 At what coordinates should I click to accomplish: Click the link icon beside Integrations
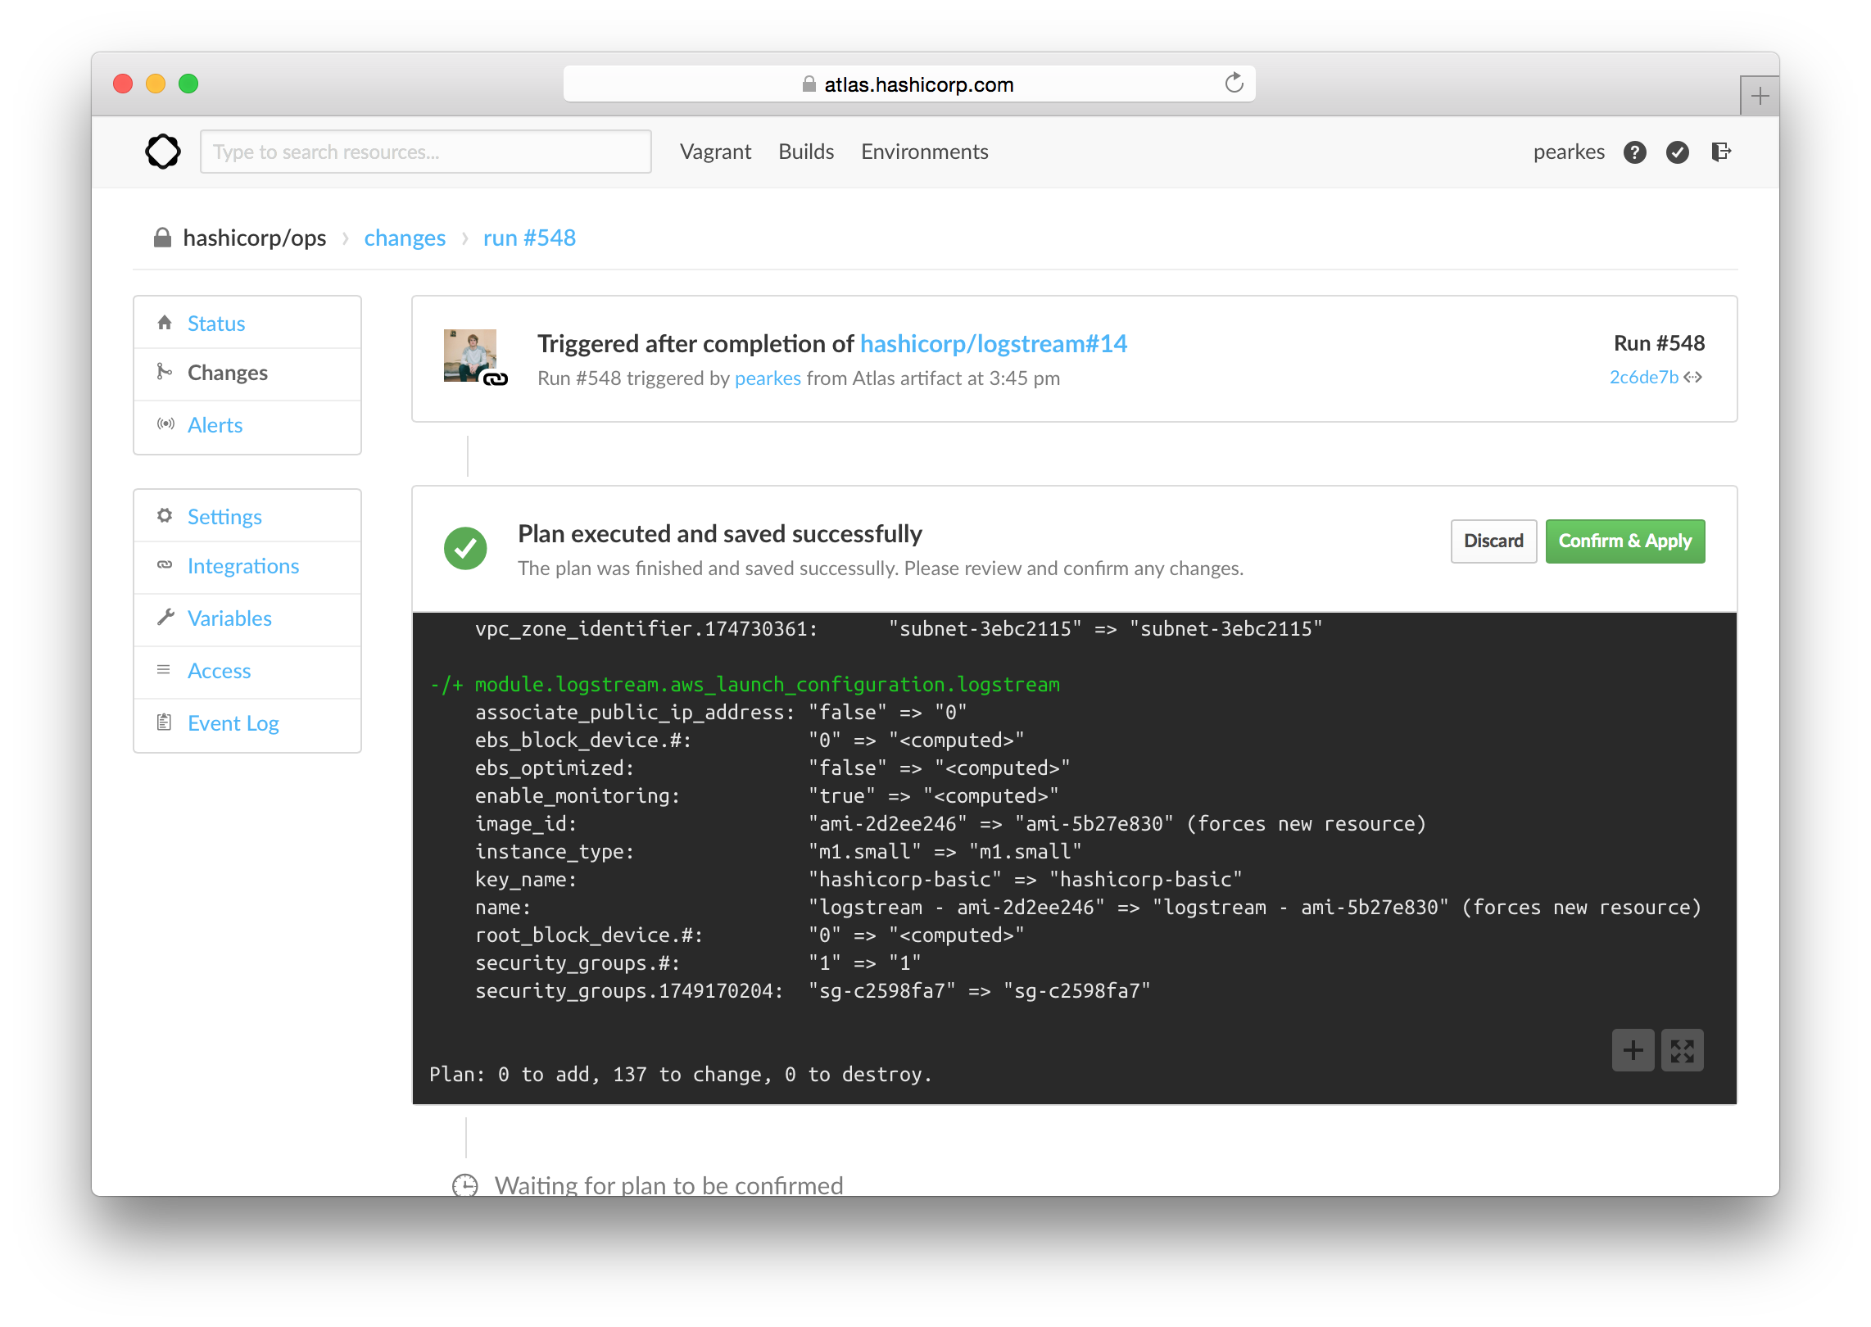pos(165,565)
